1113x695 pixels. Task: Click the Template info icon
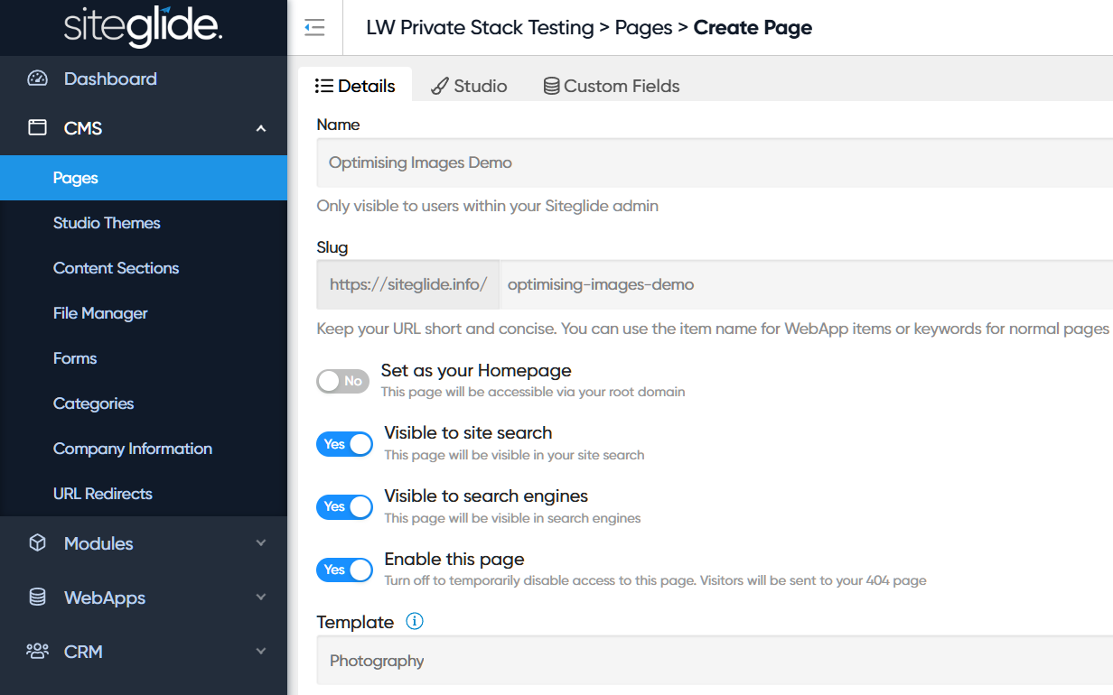click(415, 621)
